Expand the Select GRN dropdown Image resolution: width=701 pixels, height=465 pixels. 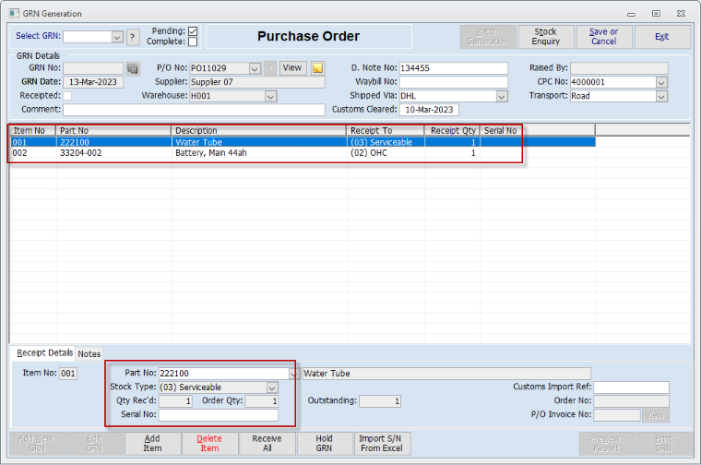[117, 37]
